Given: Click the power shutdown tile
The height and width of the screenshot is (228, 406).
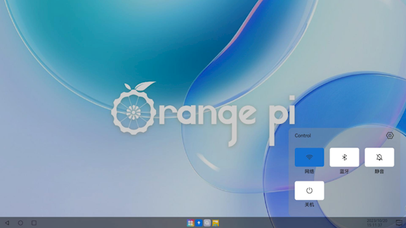Looking at the screenshot, I should (x=309, y=191).
